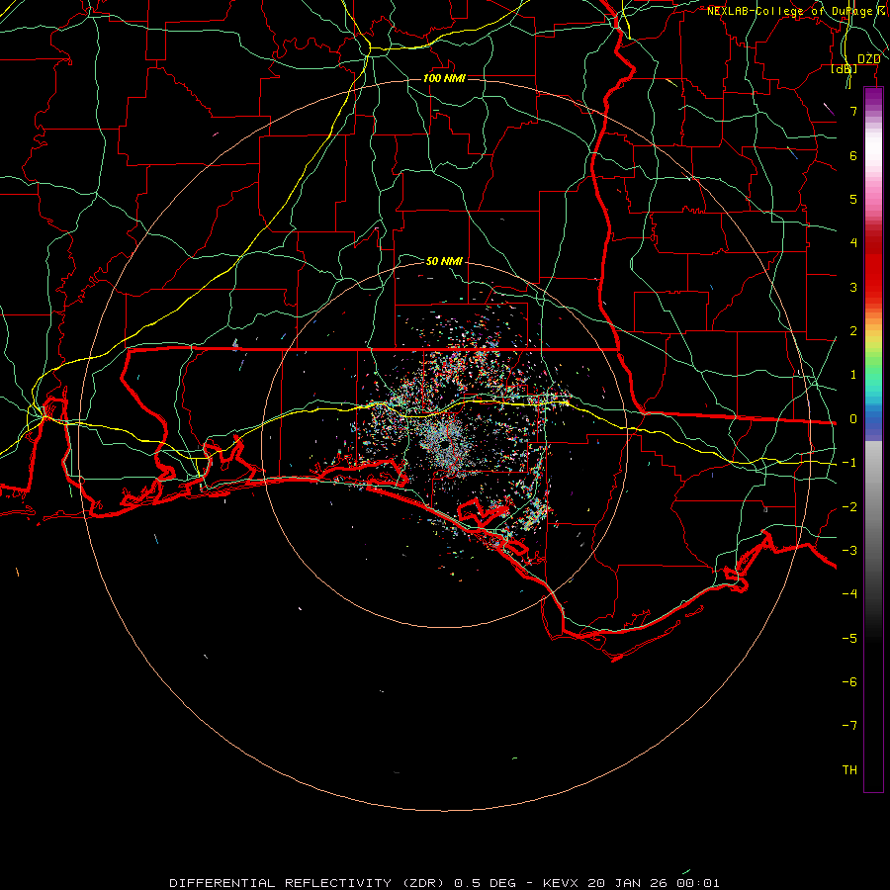890x890 pixels.
Task: Click the TH threshold scale label
Action: click(x=849, y=770)
